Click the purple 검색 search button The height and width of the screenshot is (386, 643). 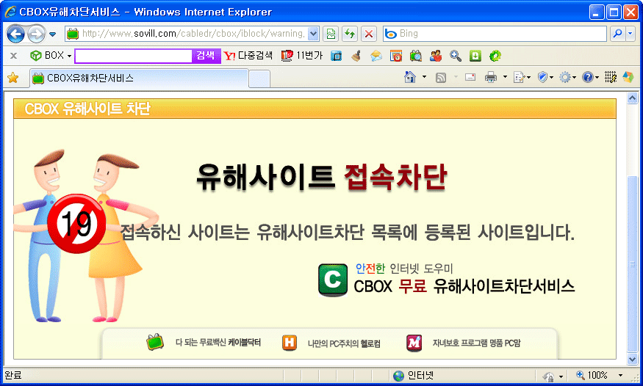click(206, 56)
